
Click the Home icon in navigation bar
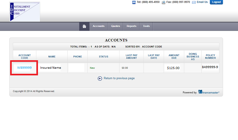point(84,26)
